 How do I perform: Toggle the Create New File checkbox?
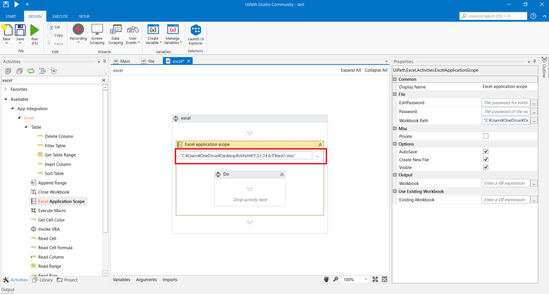pos(486,159)
